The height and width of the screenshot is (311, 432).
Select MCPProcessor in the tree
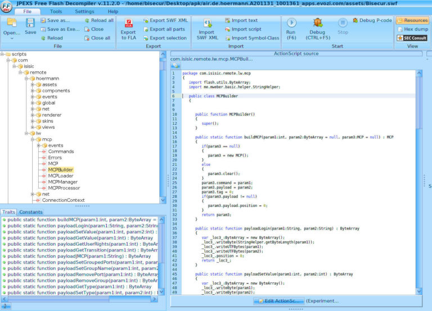(x=64, y=188)
